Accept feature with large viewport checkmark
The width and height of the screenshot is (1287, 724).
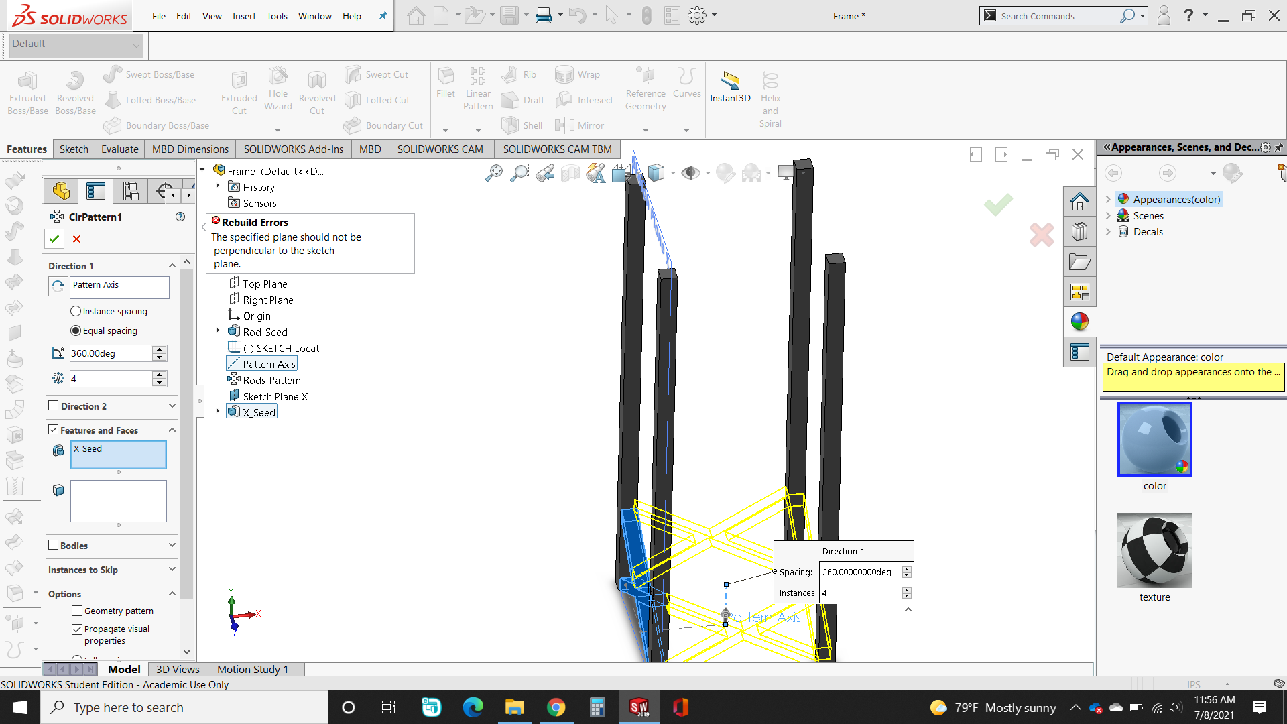point(998,204)
